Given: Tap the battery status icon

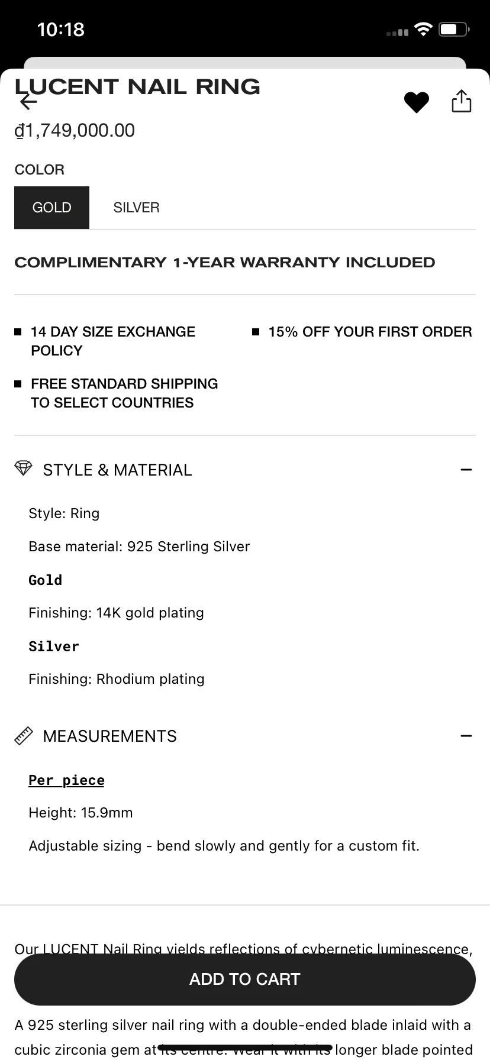Looking at the screenshot, I should coord(453,30).
